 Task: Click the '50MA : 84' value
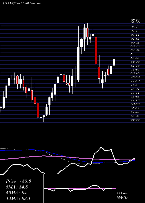[16, 193]
